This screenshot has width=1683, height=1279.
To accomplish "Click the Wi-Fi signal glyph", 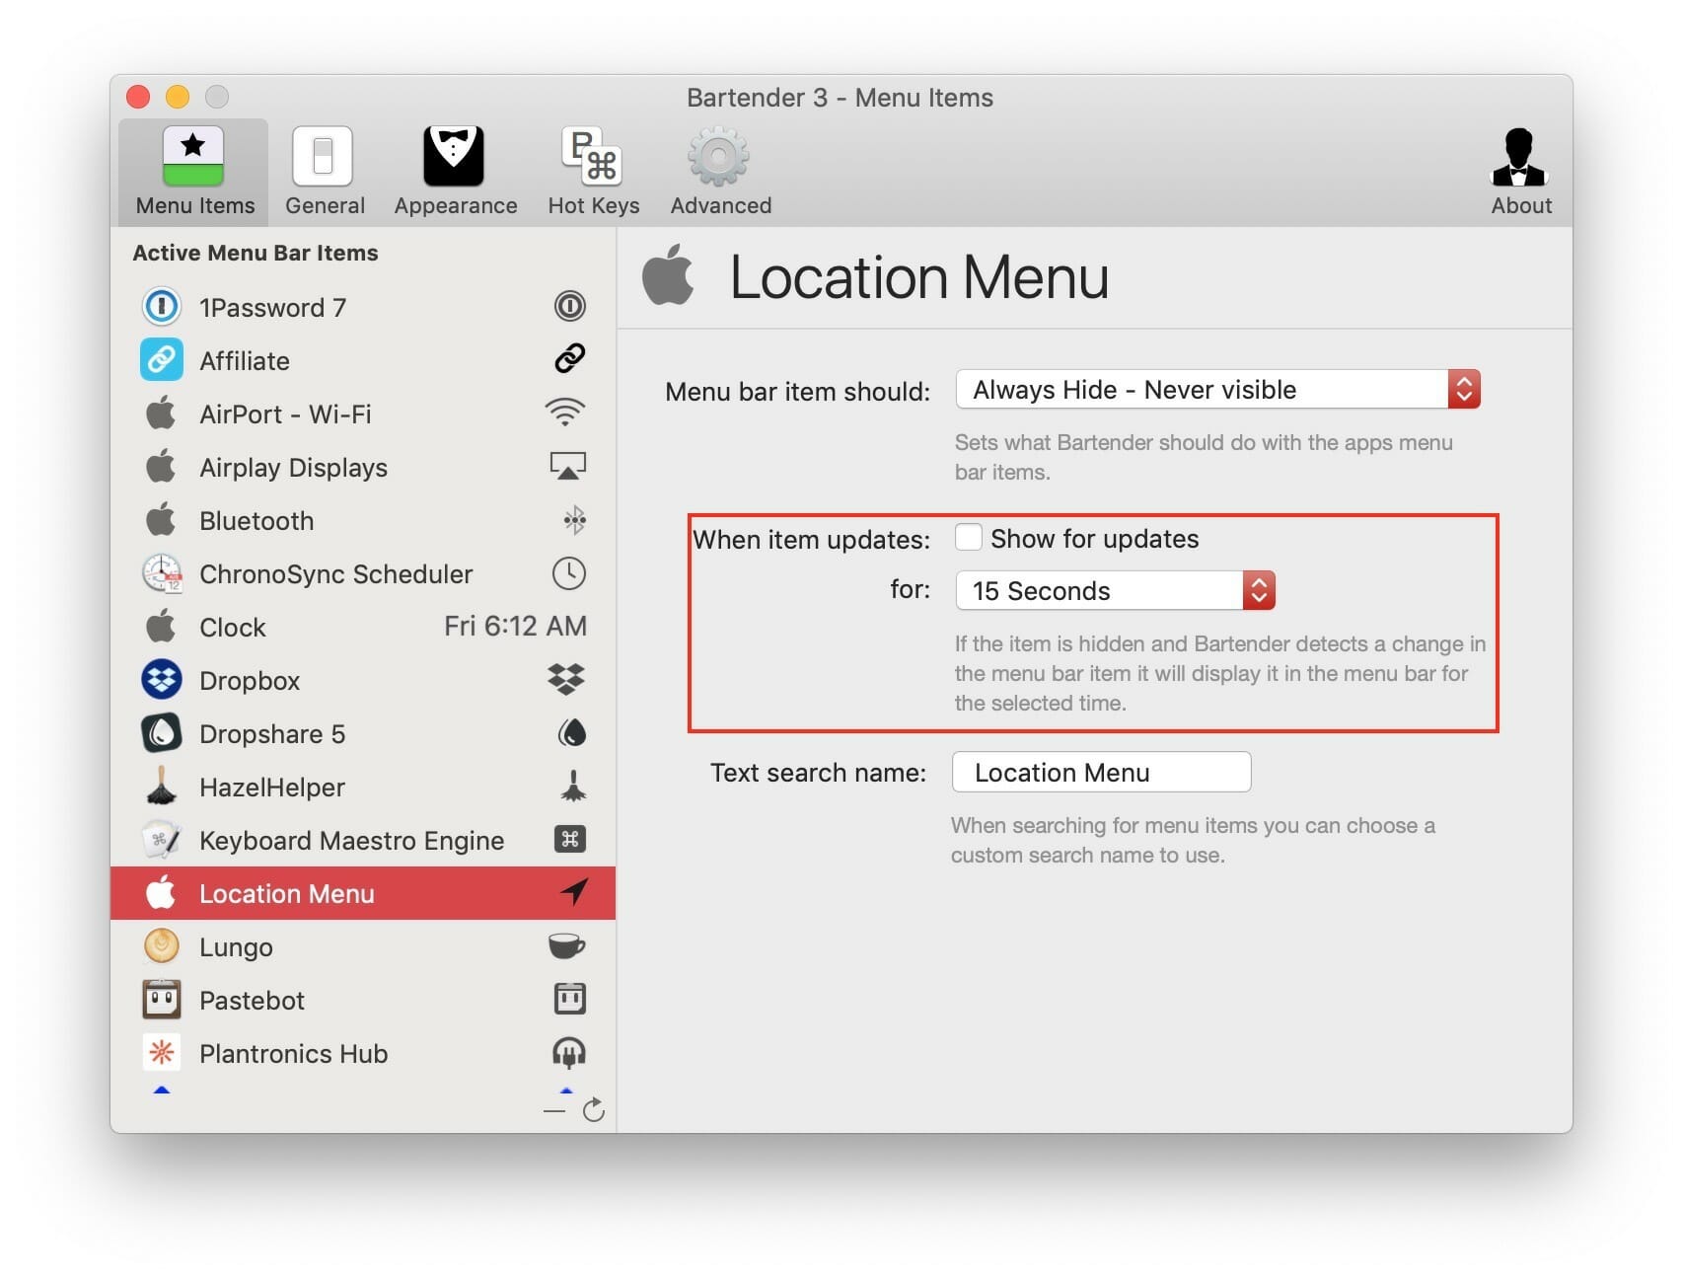I will tap(565, 412).
